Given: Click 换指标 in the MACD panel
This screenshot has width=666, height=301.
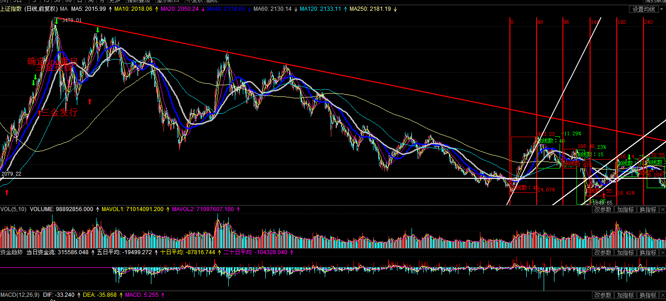Looking at the screenshot, I should 648,295.
